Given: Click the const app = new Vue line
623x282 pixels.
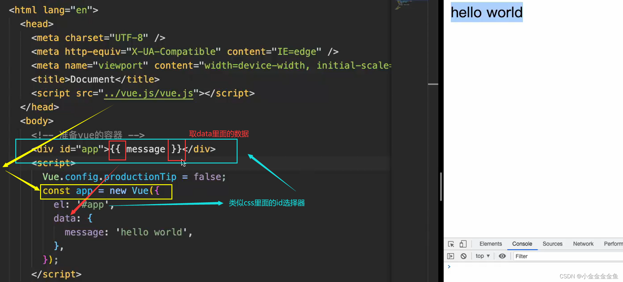Looking at the screenshot, I should coord(101,191).
